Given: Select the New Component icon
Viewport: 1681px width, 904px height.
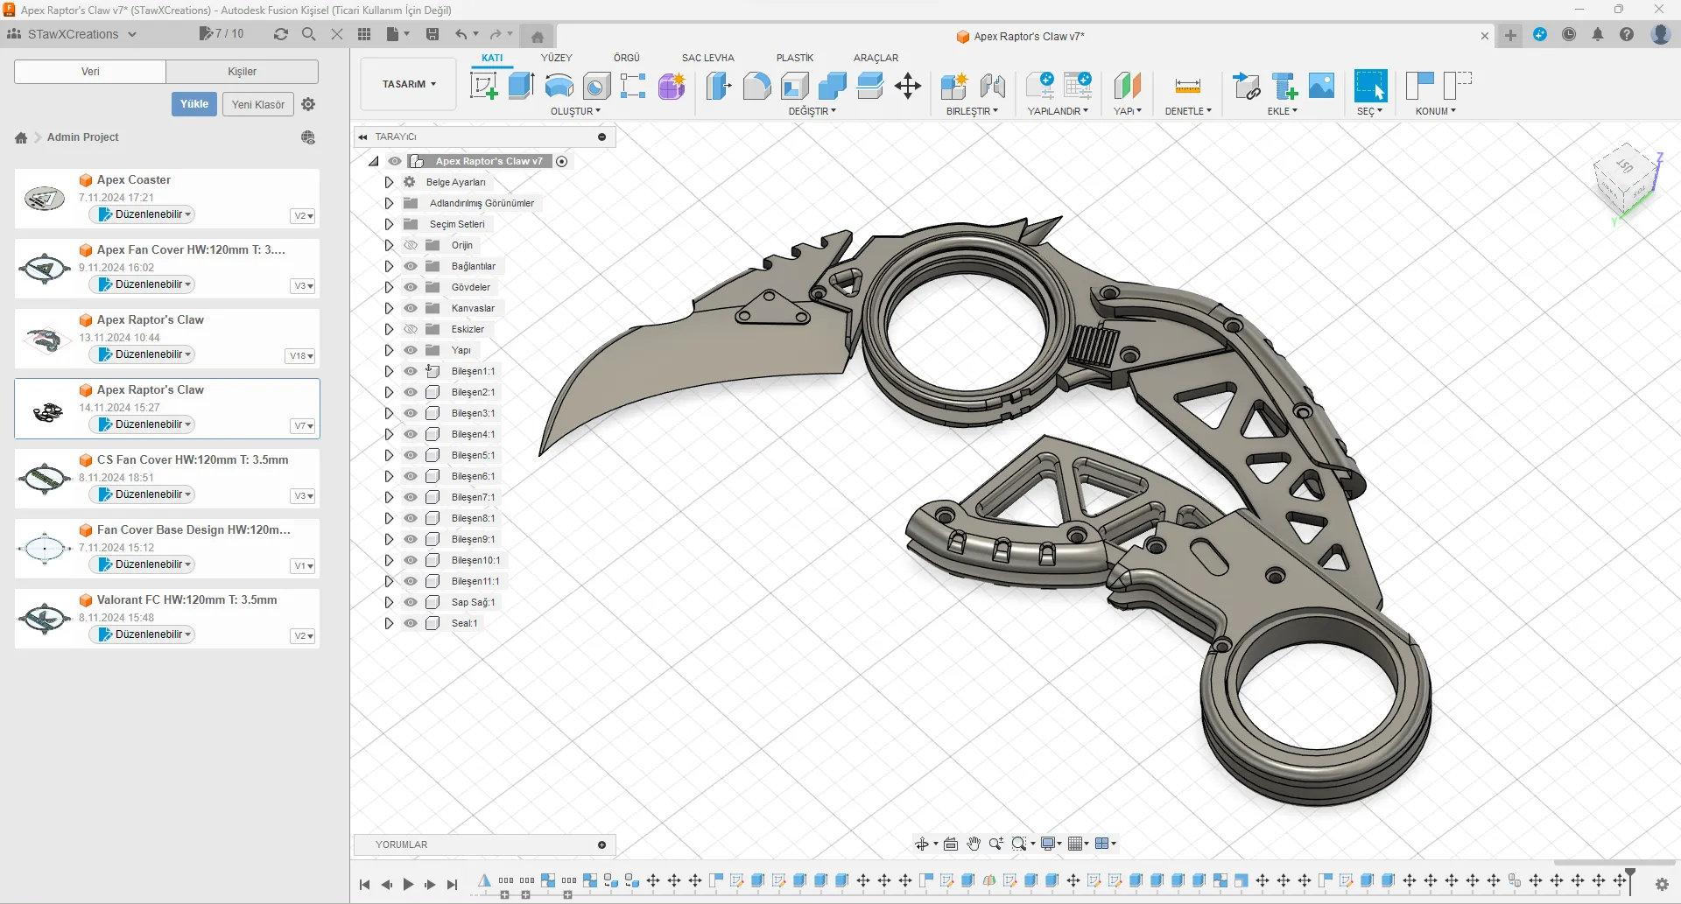Looking at the screenshot, I should (954, 86).
